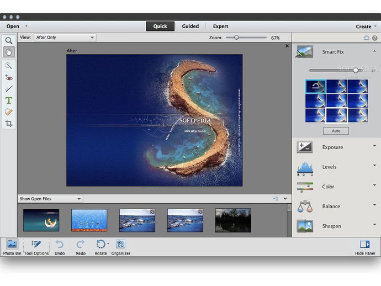Image resolution: width=381 pixels, height=286 pixels.
Task: Open the Photo Bin options menu icon
Action: [276, 199]
